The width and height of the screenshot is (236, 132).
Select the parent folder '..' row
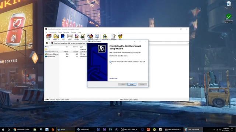[66, 49]
